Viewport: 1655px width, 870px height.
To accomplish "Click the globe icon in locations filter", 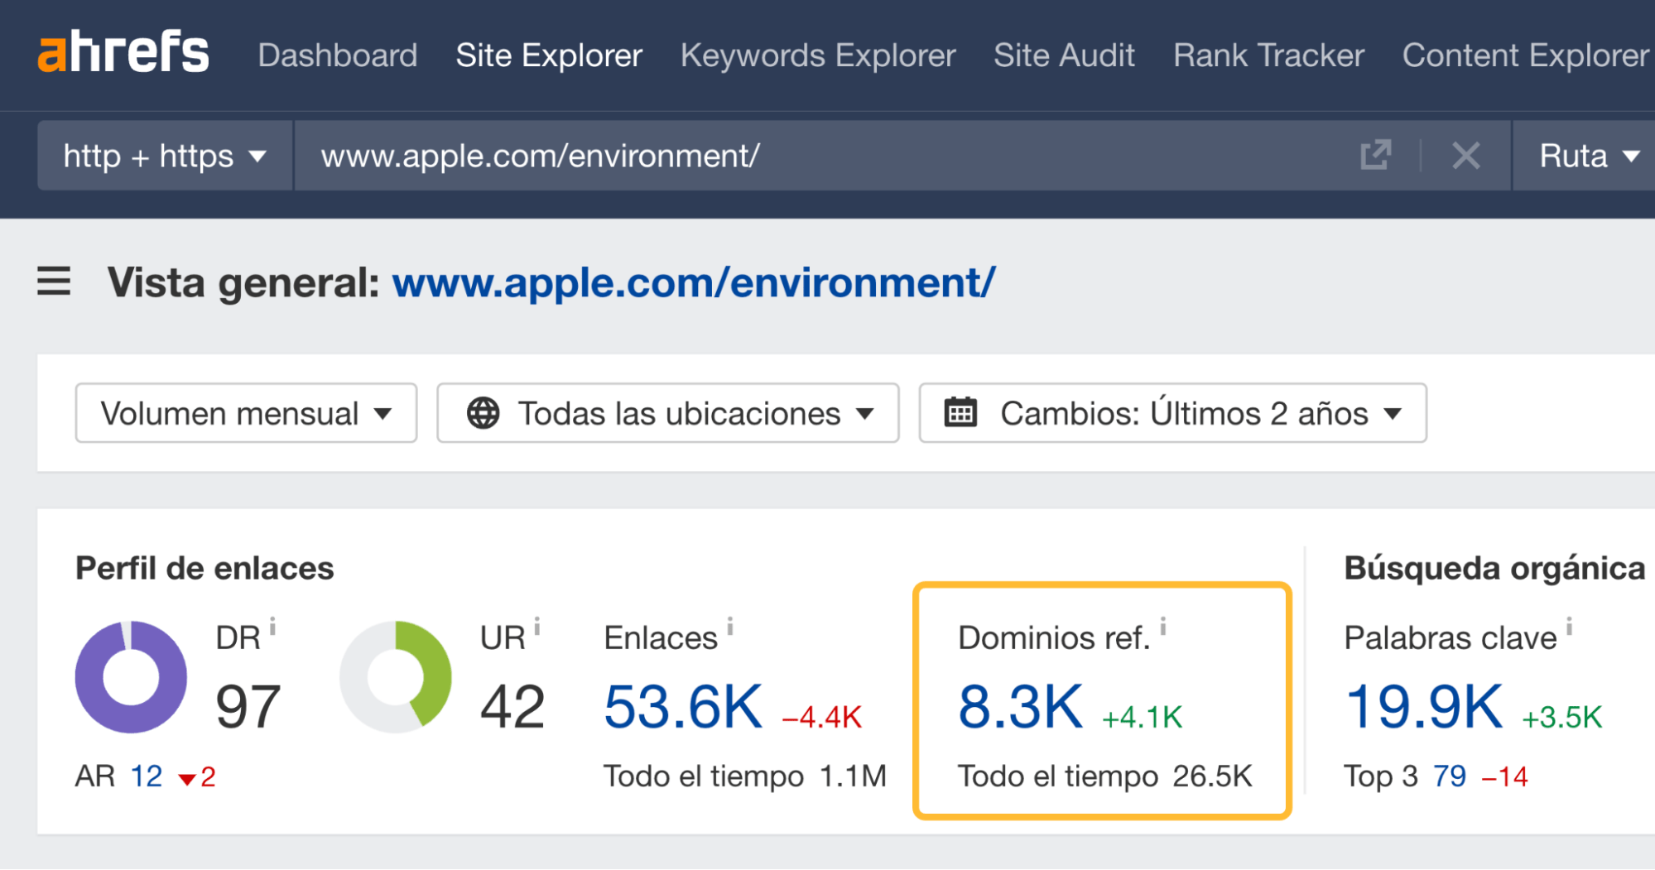I will (484, 413).
